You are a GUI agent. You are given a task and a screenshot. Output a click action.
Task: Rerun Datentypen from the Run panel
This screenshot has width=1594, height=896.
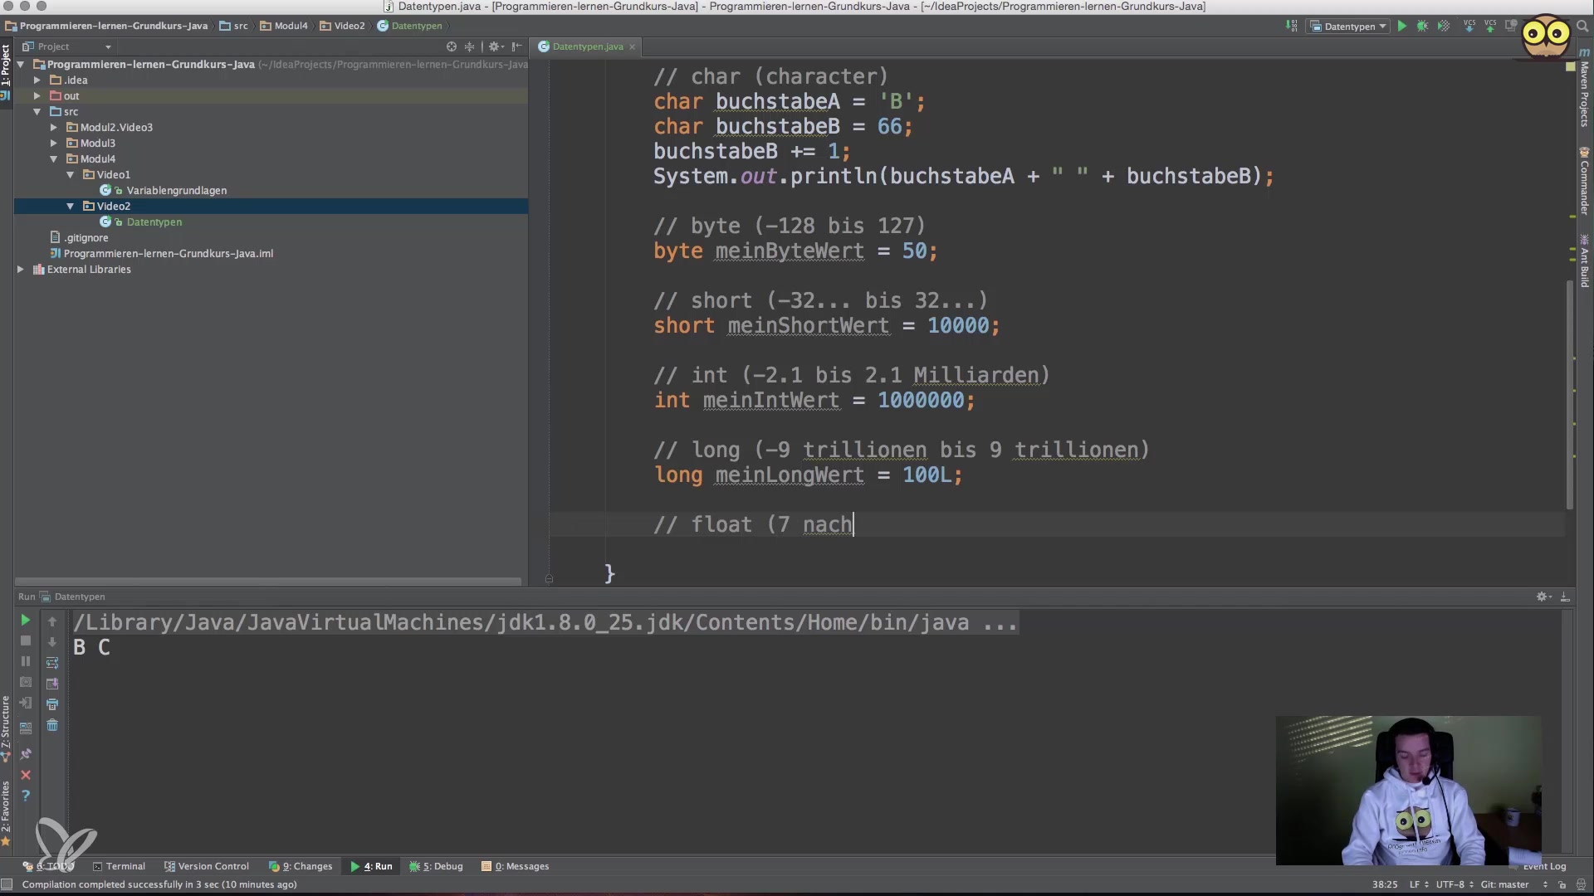click(x=26, y=621)
